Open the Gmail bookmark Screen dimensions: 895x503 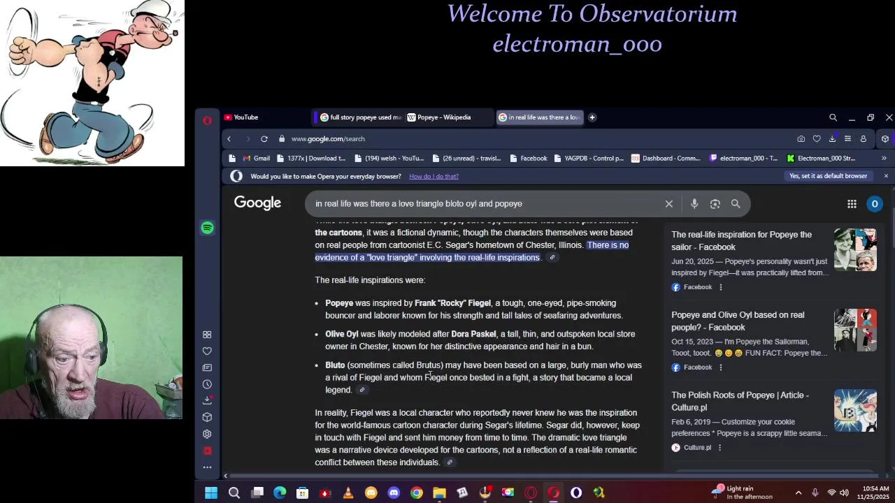256,159
